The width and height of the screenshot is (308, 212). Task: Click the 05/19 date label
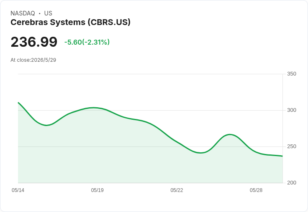(x=97, y=190)
